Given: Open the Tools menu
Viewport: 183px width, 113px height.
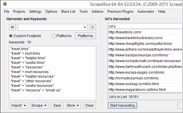Looking at the screenshot, I should pos(83,12).
